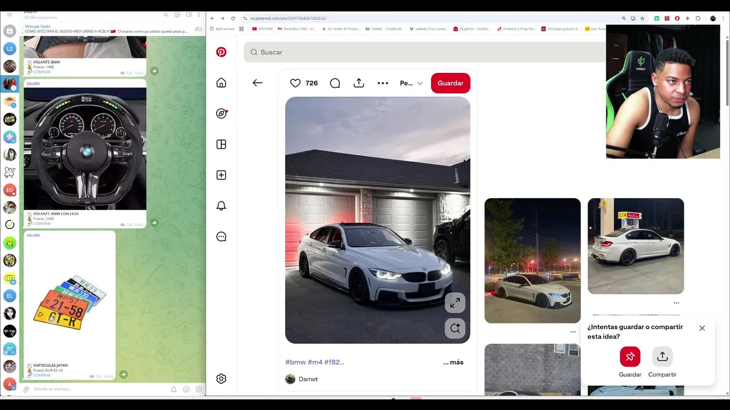Screen dimensions: 730x410
Task: Open the pinned messages list icon in Telegram
Action: pyautogui.click(x=198, y=29)
